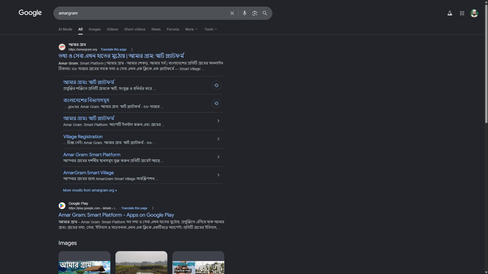Image resolution: width=488 pixels, height=274 pixels.
Task: Switch to Images tab
Action: (95, 29)
